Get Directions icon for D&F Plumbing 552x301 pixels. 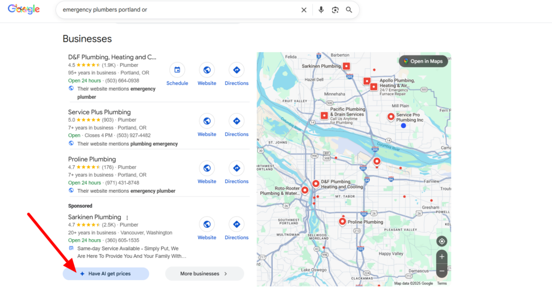click(237, 70)
